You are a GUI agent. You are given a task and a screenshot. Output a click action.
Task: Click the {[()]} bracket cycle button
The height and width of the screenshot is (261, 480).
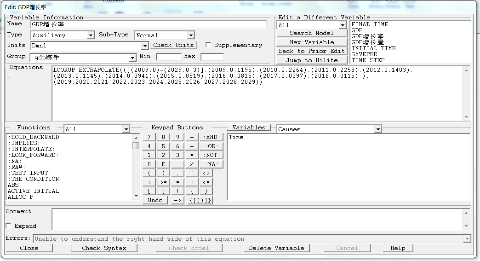[x=200, y=200]
